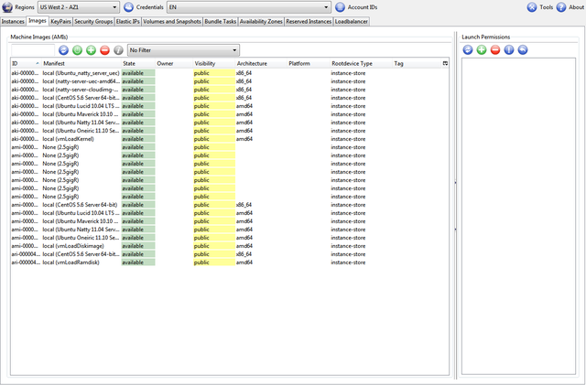Switch to the Volumes and Snapshots tab
This screenshot has width=586, height=385.
pos(172,20)
